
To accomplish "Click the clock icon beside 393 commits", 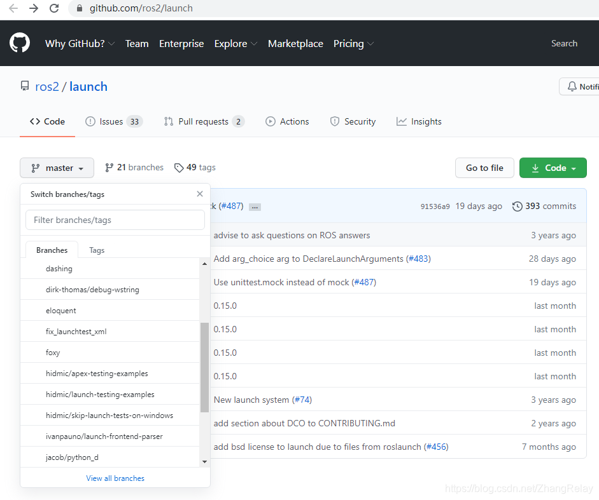I will [517, 206].
